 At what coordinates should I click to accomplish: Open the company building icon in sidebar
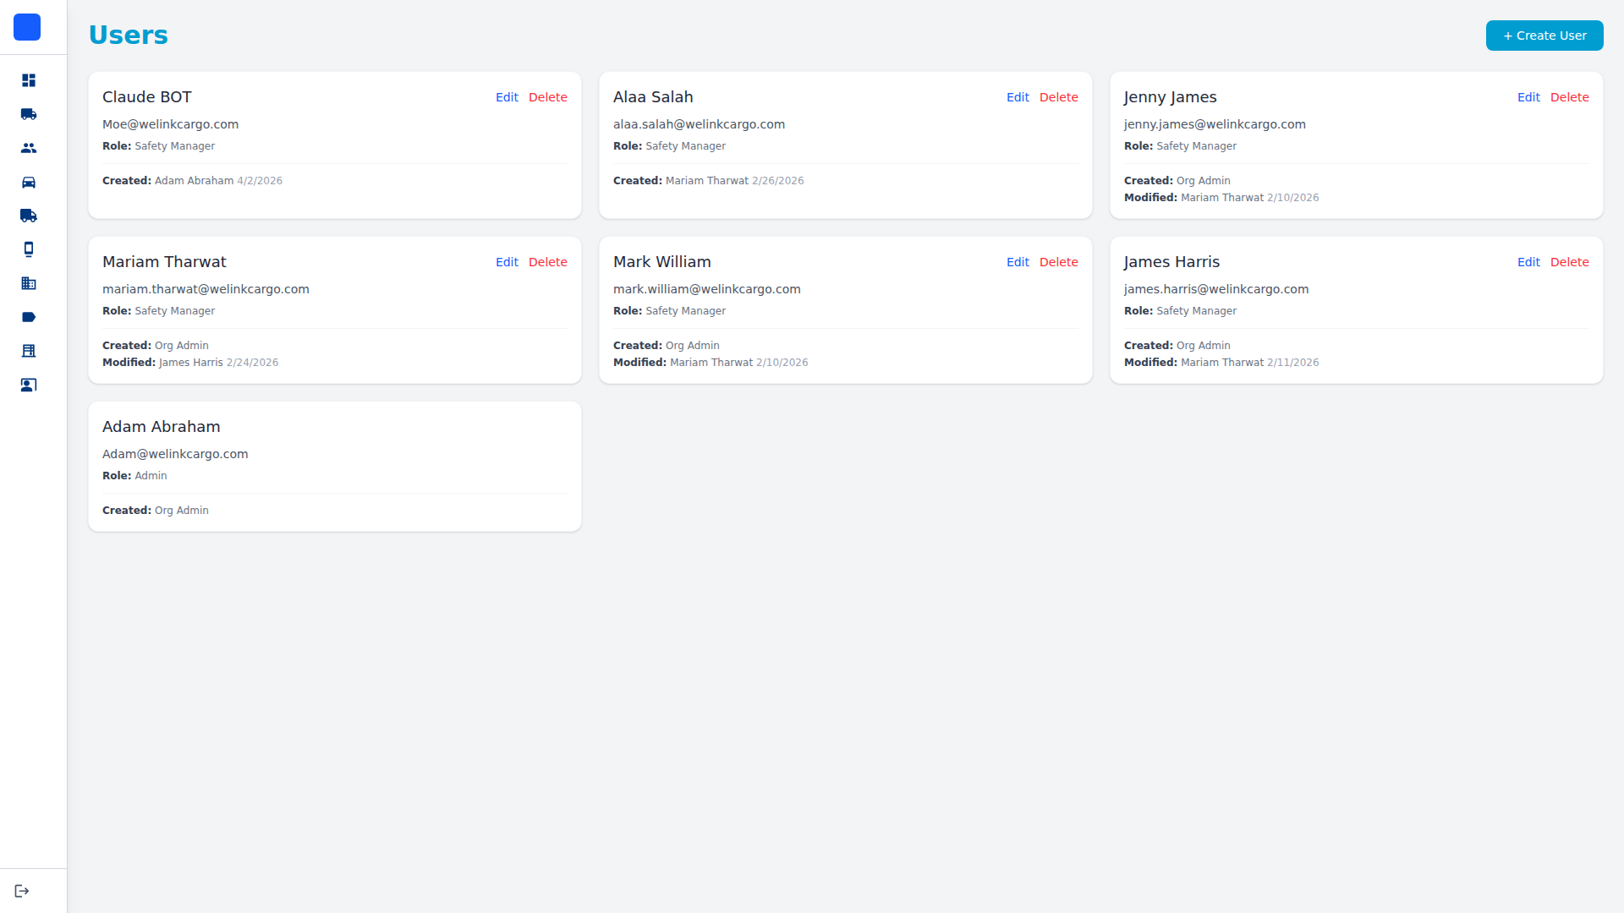click(x=28, y=283)
